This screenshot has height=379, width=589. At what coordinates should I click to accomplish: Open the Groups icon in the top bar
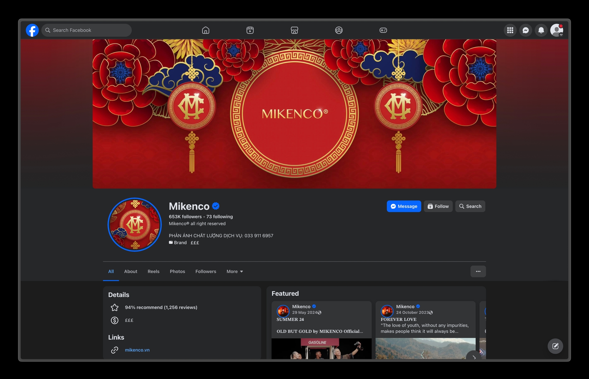[x=339, y=30]
